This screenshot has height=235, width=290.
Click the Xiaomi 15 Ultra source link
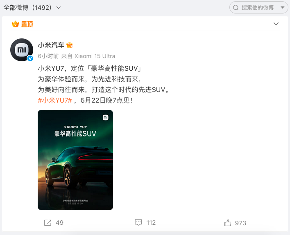click(95, 56)
